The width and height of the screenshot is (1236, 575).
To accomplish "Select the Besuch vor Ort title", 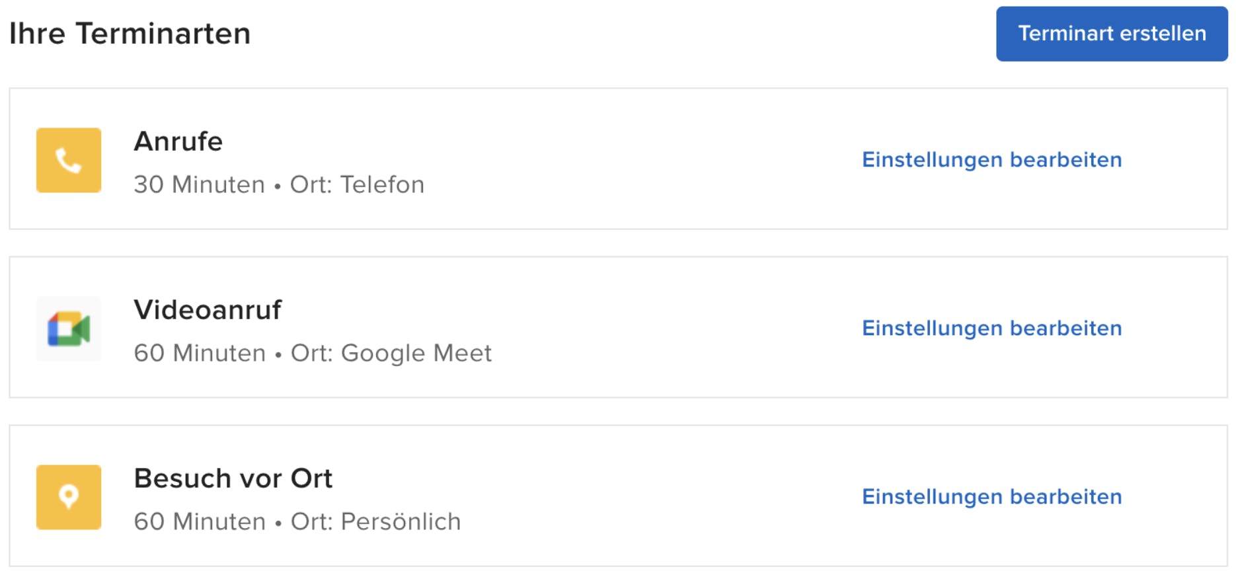I will click(233, 479).
